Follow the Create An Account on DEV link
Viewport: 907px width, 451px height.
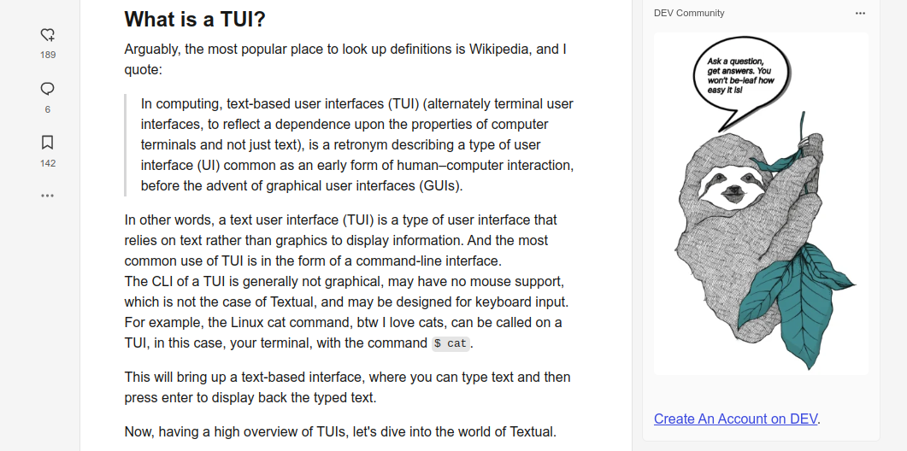point(735,419)
